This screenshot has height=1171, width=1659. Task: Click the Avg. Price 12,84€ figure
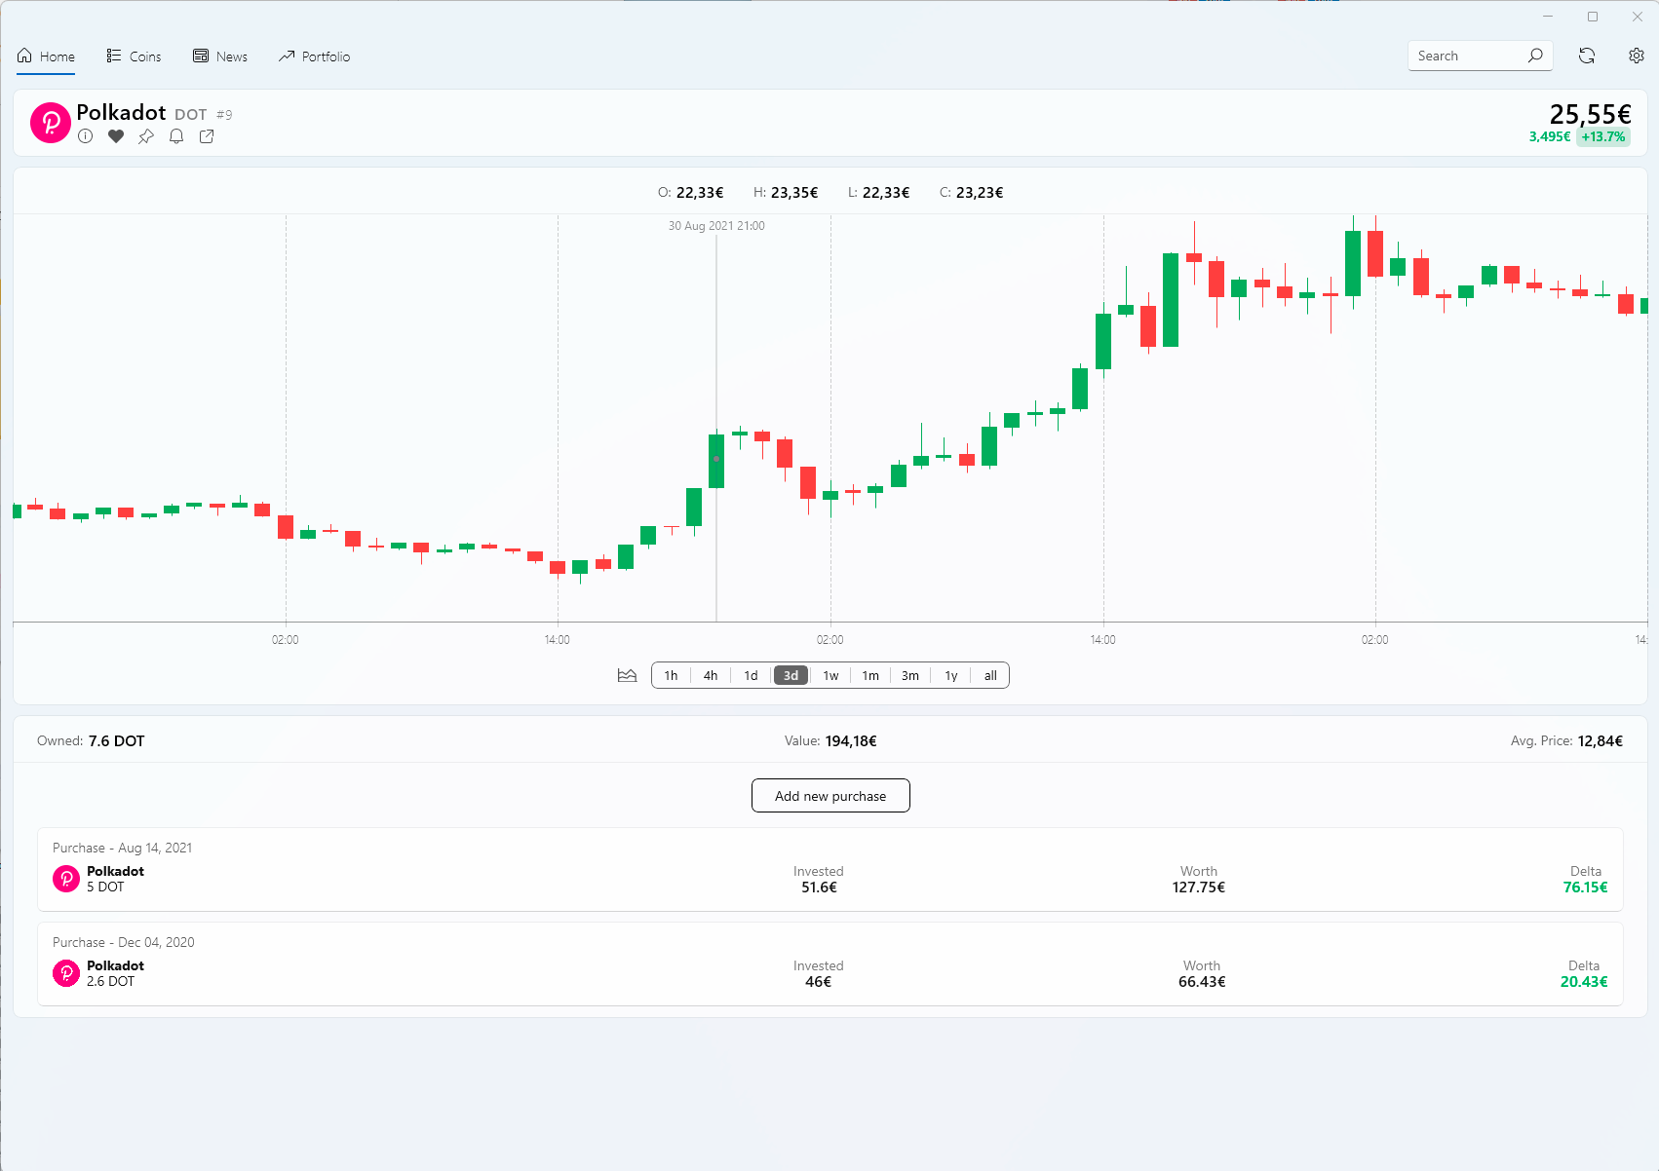point(1601,741)
